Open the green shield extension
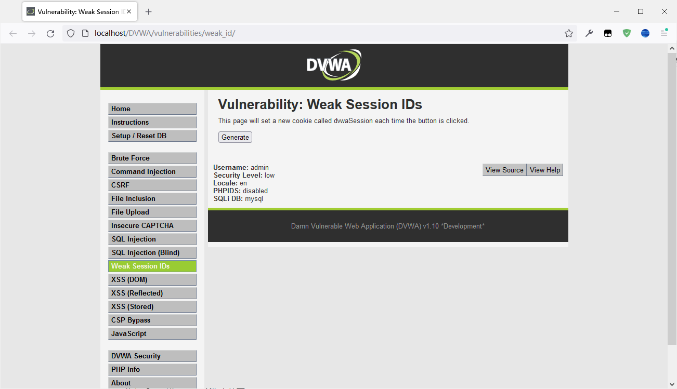The image size is (677, 389). tap(627, 33)
